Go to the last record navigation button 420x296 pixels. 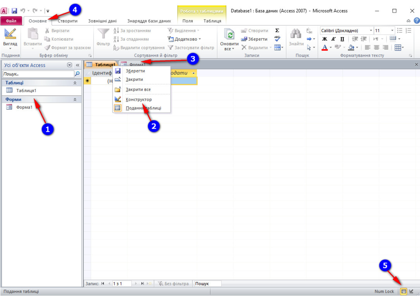coord(143,283)
